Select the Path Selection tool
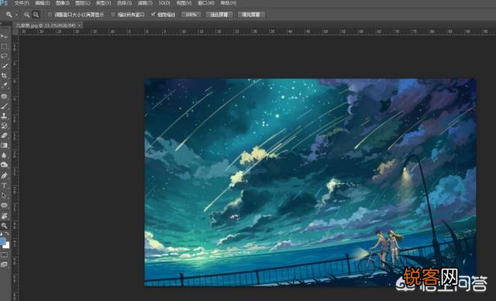The height and width of the screenshot is (301, 496). pos(4,195)
